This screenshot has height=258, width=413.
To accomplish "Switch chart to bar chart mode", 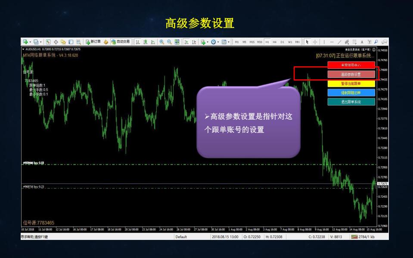I will pos(138,42).
